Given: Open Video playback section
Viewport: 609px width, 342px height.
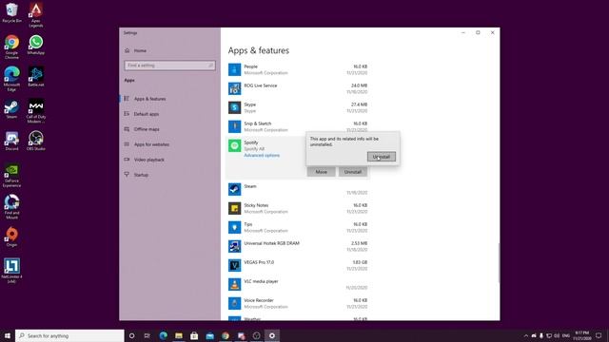Looking at the screenshot, I should (149, 160).
